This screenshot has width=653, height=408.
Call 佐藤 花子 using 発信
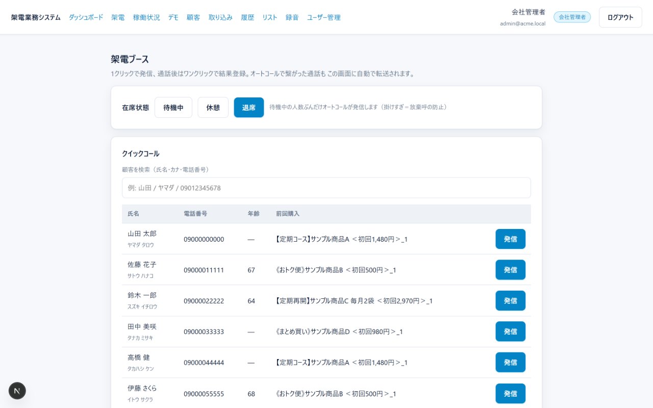[x=511, y=270]
